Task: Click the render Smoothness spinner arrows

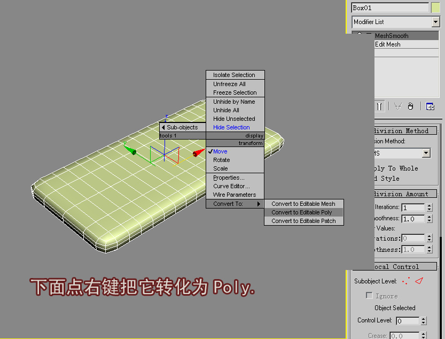Action: pos(430,250)
